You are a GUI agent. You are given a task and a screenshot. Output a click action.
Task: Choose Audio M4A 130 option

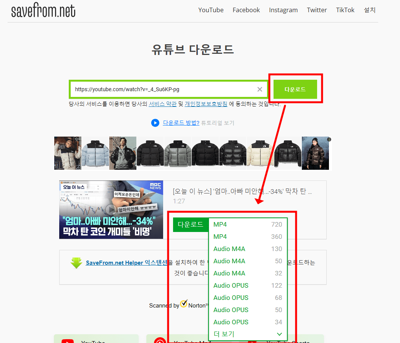click(x=248, y=249)
